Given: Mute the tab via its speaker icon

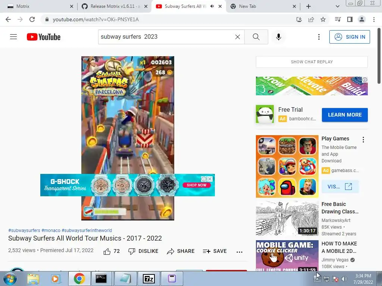Looking at the screenshot, I should coord(212,6).
